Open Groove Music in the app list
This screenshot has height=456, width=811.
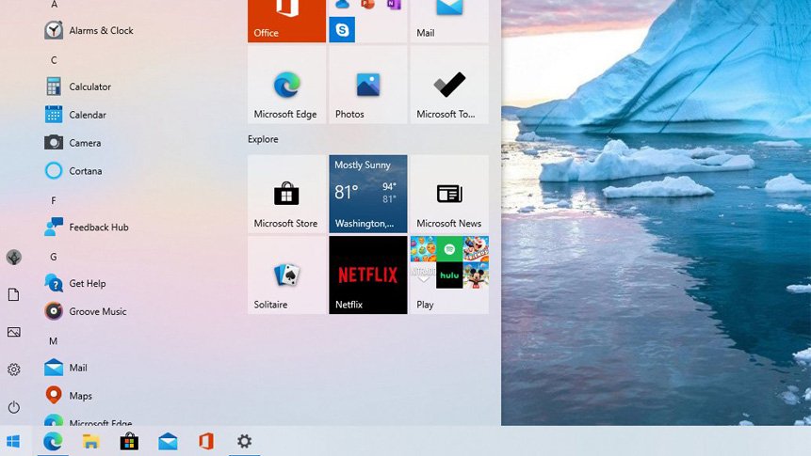pyautogui.click(x=97, y=311)
